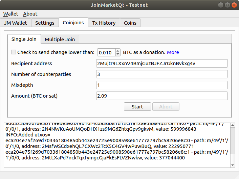Click the Number of counterparties field

coord(162,74)
